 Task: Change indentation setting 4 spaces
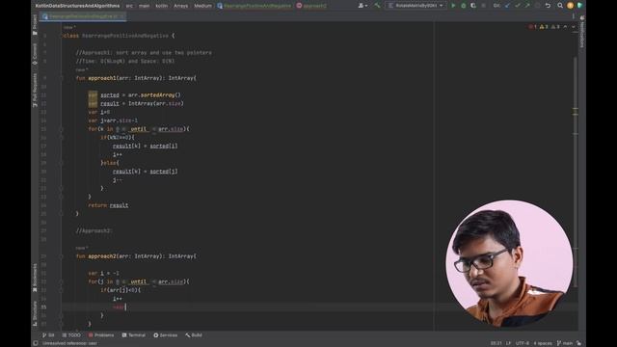(x=543, y=343)
